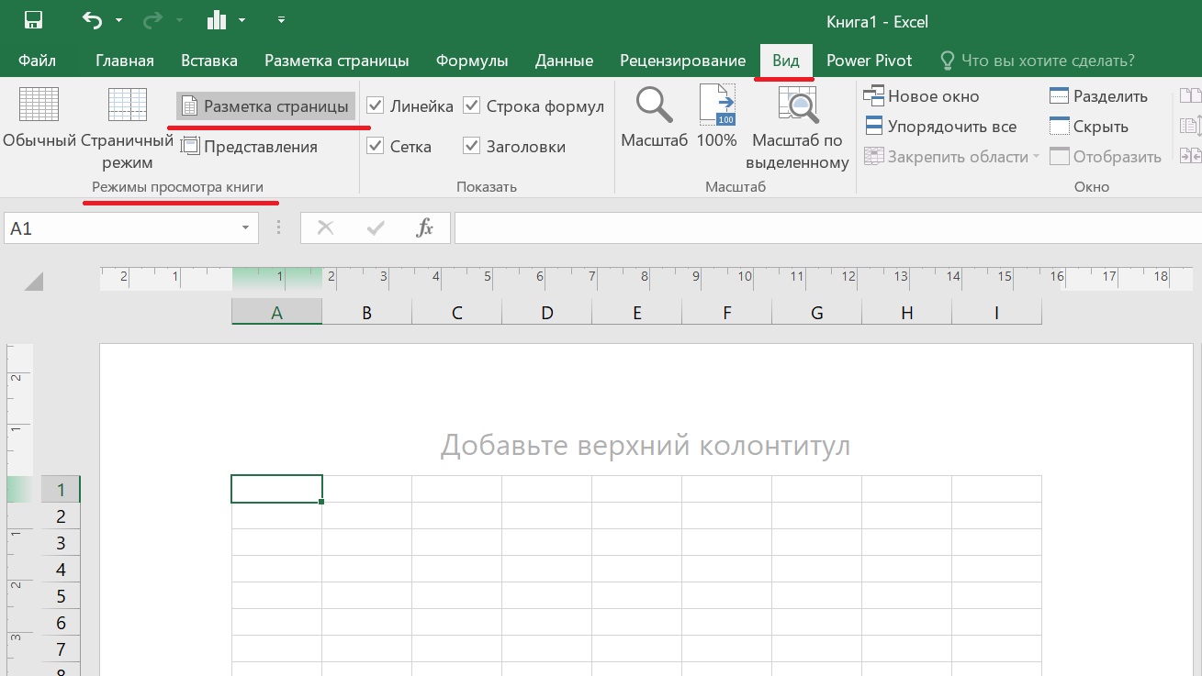Select row 1 header

pyautogui.click(x=62, y=489)
